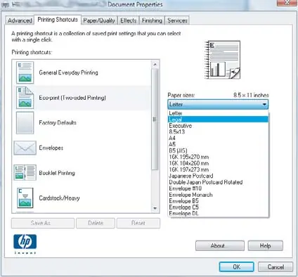Select Executive paper size

tap(218, 126)
